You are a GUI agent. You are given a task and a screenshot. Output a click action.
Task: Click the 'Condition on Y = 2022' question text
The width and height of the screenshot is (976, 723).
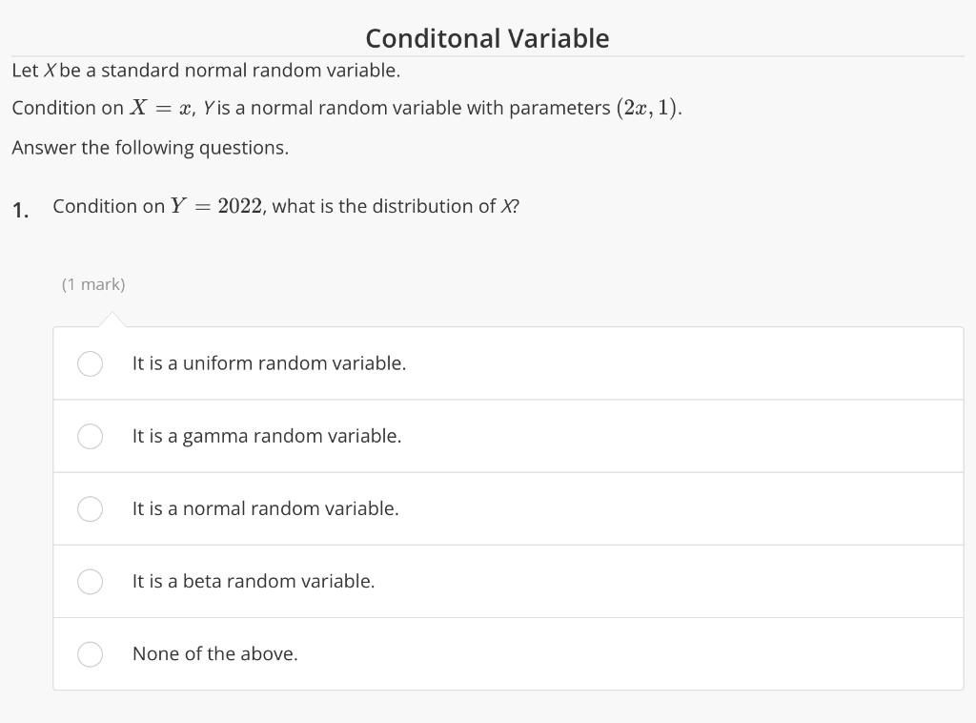click(x=159, y=206)
